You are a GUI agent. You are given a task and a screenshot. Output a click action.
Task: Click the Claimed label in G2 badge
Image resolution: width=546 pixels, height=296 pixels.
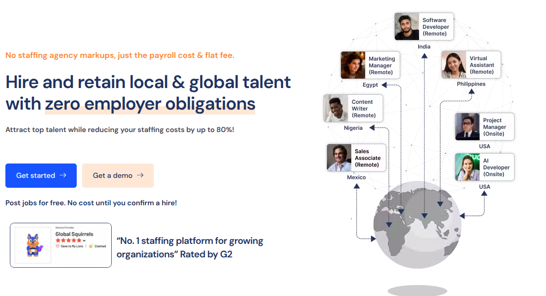100,246
